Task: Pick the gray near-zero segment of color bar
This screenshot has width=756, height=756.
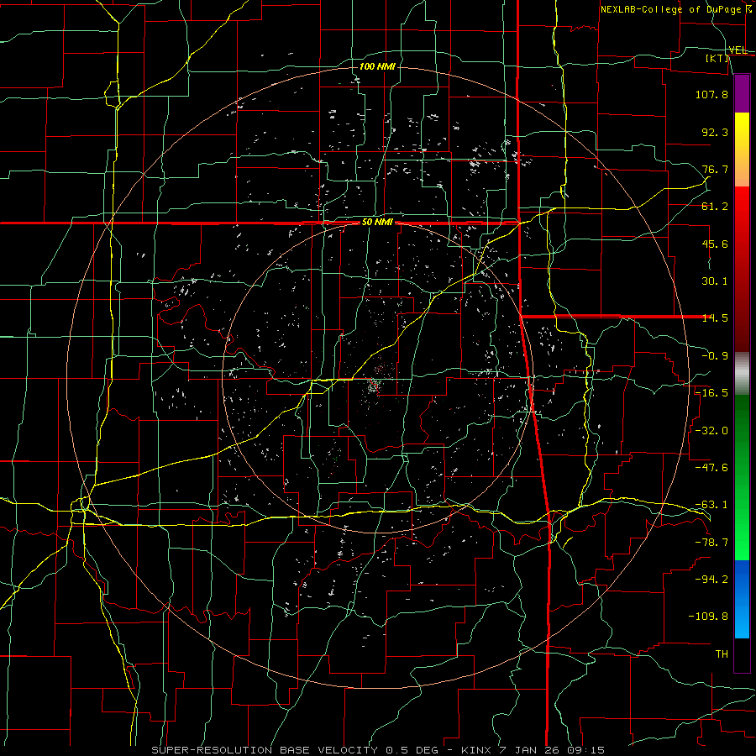Action: tap(742, 371)
